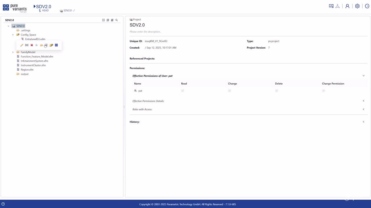Click the help question mark icon
The height and width of the screenshot is (208, 371).
pyautogui.click(x=3, y=204)
